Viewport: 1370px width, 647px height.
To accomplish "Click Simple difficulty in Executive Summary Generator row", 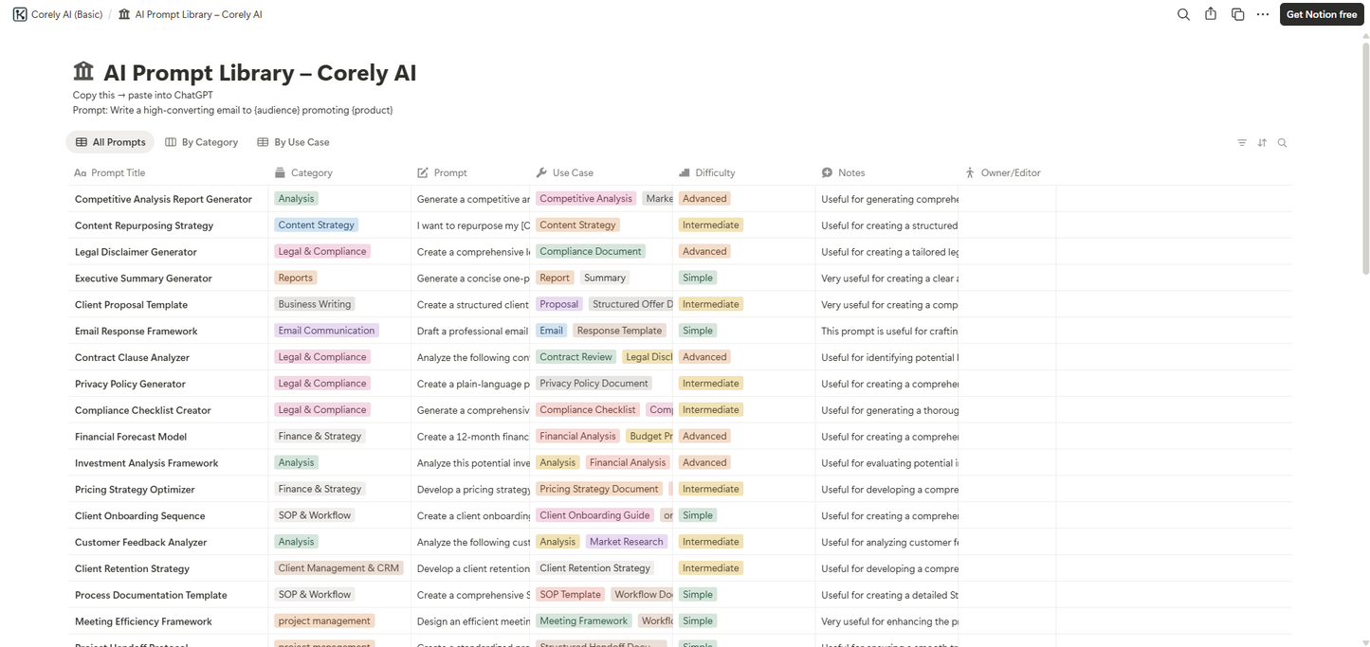I will point(698,278).
